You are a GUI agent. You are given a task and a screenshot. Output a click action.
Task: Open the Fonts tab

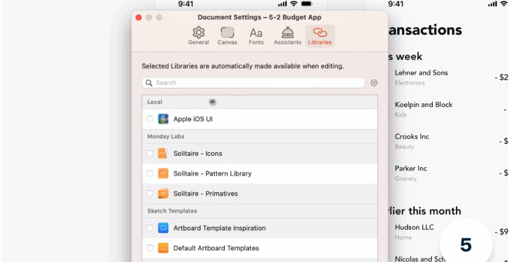point(256,36)
